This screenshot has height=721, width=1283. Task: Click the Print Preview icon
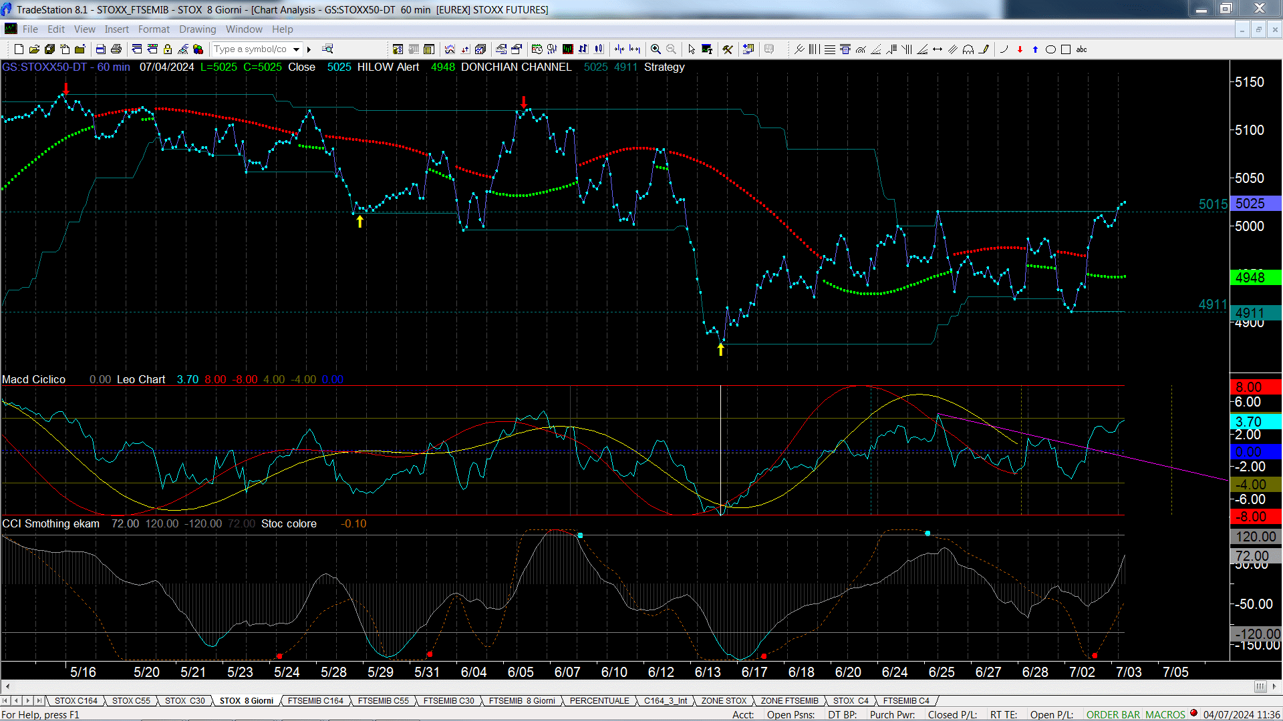coord(101,49)
